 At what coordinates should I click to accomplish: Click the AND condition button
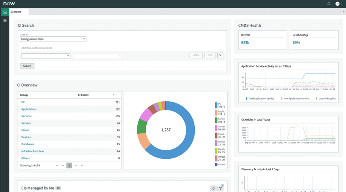pos(196,55)
